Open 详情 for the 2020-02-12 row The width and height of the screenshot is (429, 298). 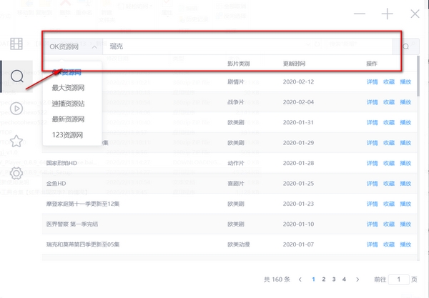(x=372, y=81)
